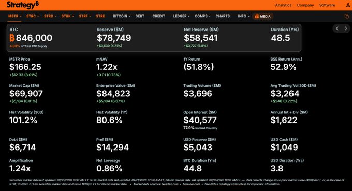Open the CREDIT tab
This screenshot has width=352, height=191.
[x=159, y=16]
